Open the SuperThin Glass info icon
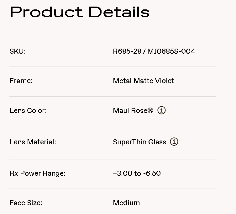 [x=174, y=142]
